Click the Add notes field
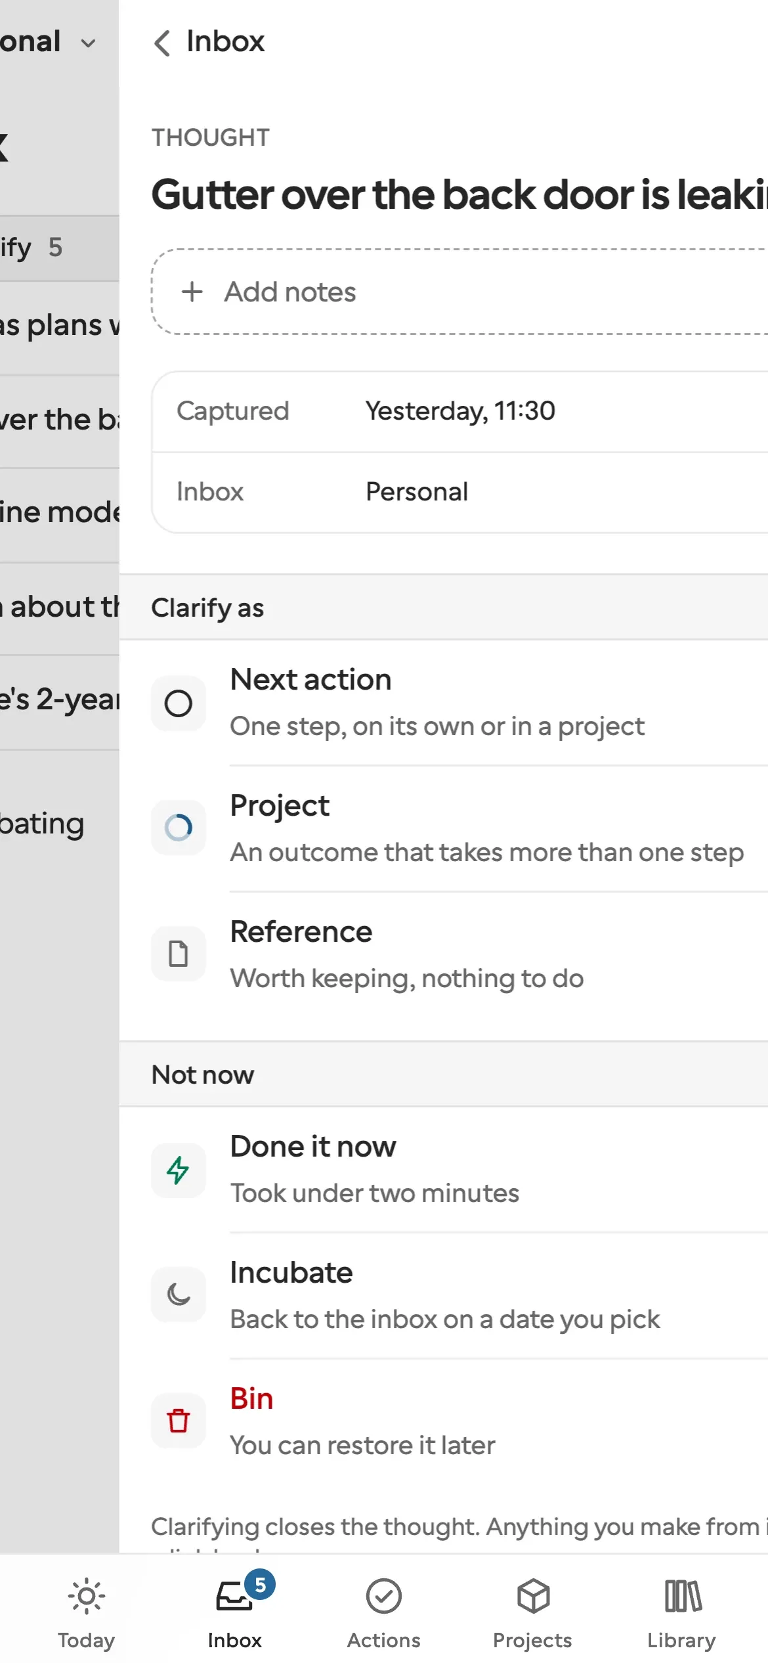The height and width of the screenshot is (1663, 768). [x=459, y=292]
